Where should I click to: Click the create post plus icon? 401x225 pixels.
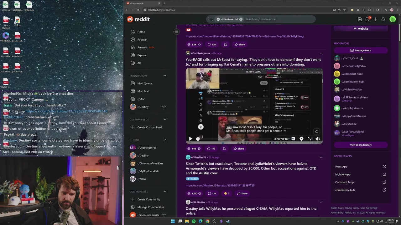[375, 19]
